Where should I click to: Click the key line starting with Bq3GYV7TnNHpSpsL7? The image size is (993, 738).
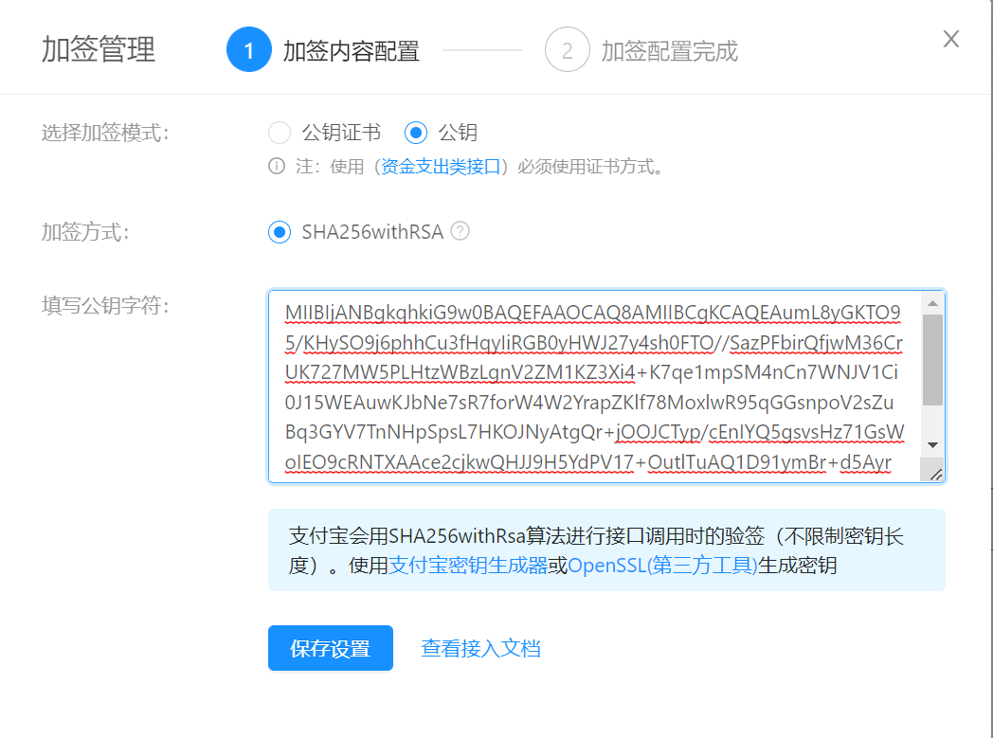pos(595,432)
